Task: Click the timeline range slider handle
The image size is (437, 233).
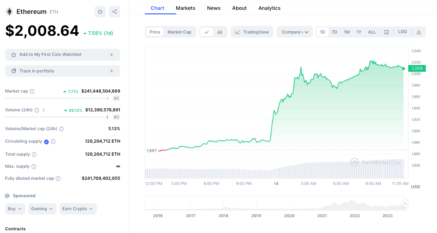Action: (x=405, y=203)
